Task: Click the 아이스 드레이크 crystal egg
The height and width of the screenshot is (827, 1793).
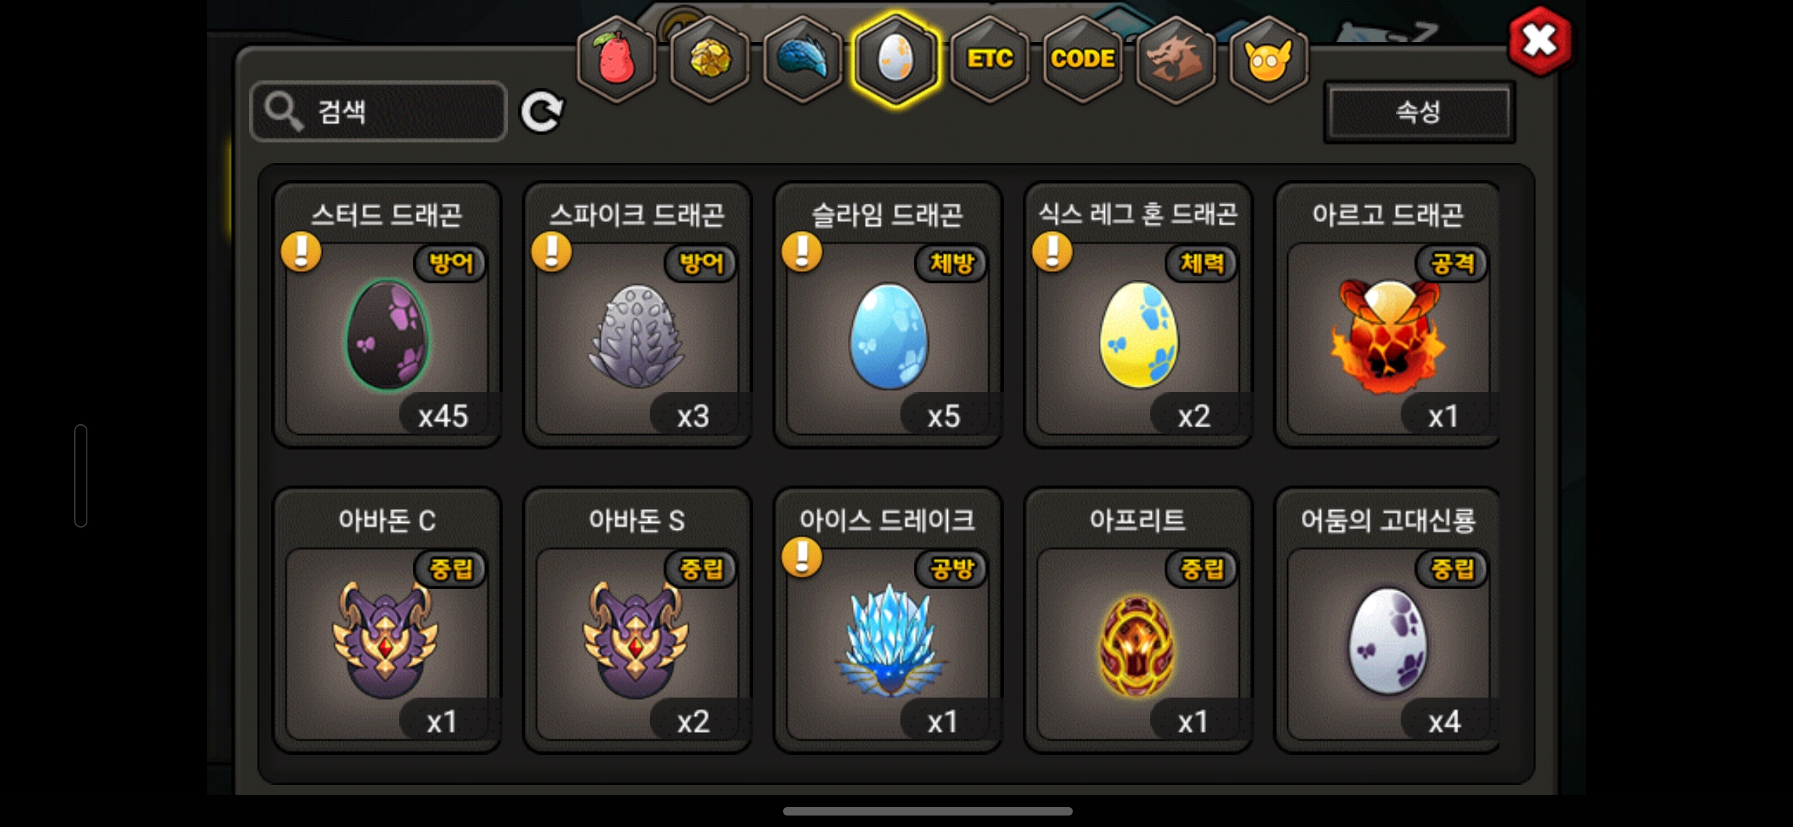Action: [x=888, y=620]
